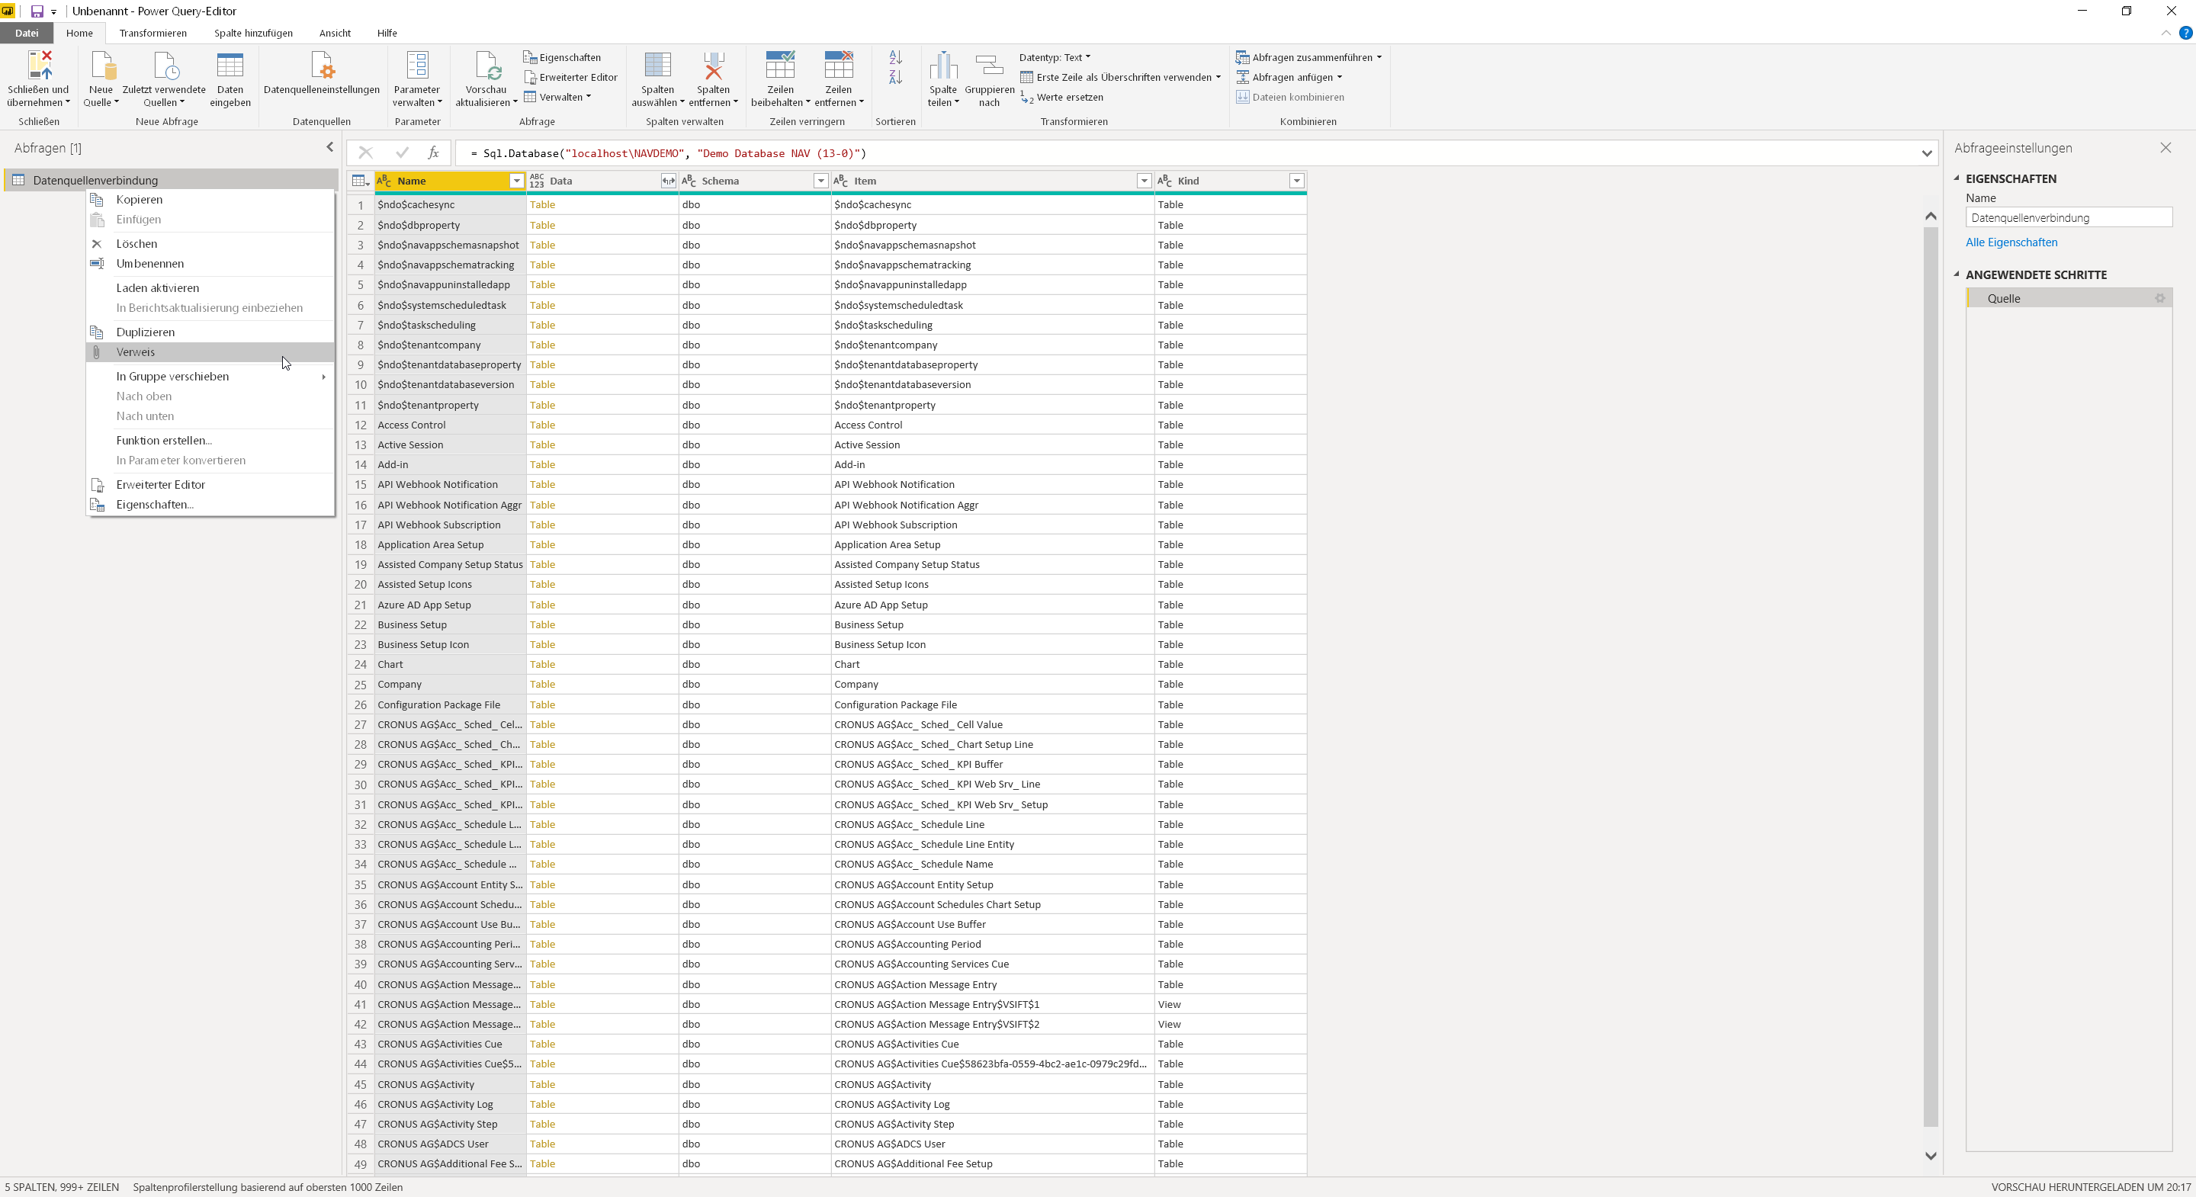
Task: Open the Item column filter dropdown
Action: tap(1144, 181)
